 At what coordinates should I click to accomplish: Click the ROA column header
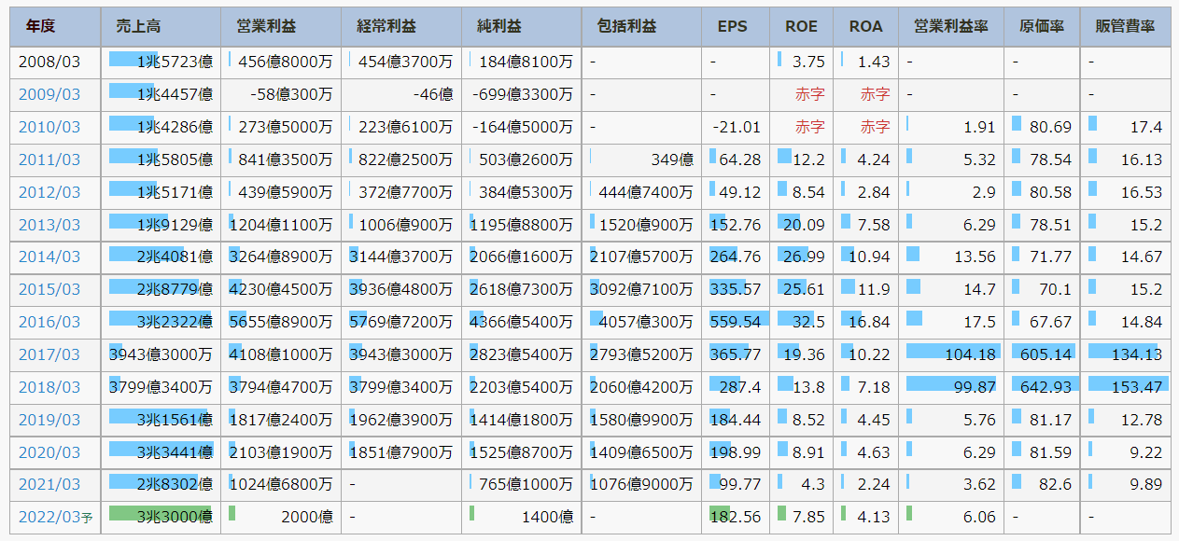(x=865, y=26)
